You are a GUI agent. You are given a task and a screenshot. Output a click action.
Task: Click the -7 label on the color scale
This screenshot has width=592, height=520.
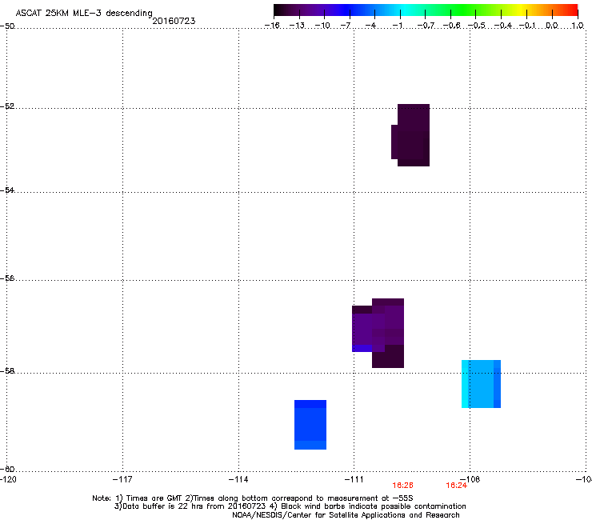346,26
